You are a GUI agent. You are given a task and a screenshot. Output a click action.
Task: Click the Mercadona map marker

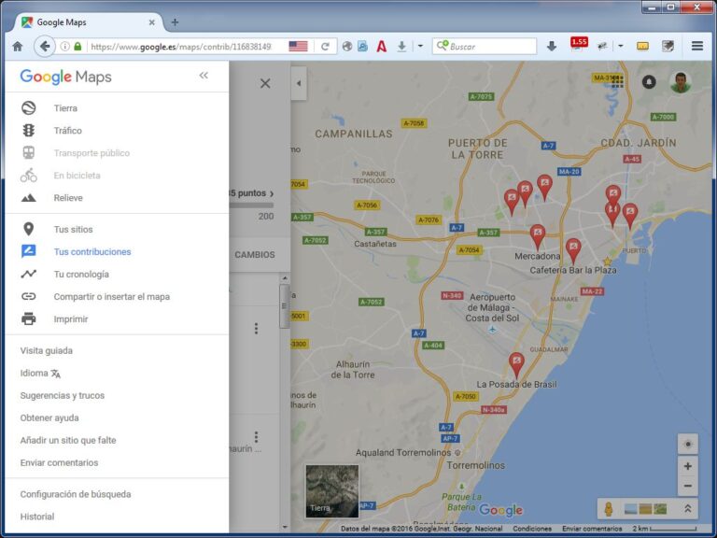pyautogui.click(x=538, y=237)
